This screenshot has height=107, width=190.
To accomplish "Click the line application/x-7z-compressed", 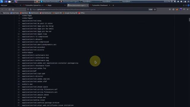I will 35,37.
